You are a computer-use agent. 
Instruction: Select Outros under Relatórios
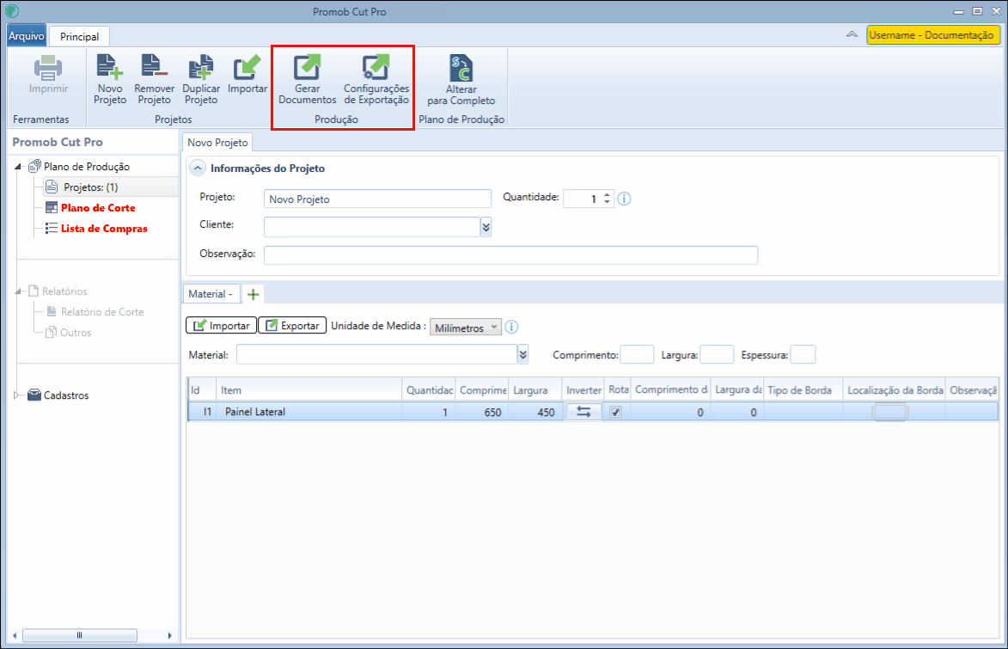[x=76, y=333]
